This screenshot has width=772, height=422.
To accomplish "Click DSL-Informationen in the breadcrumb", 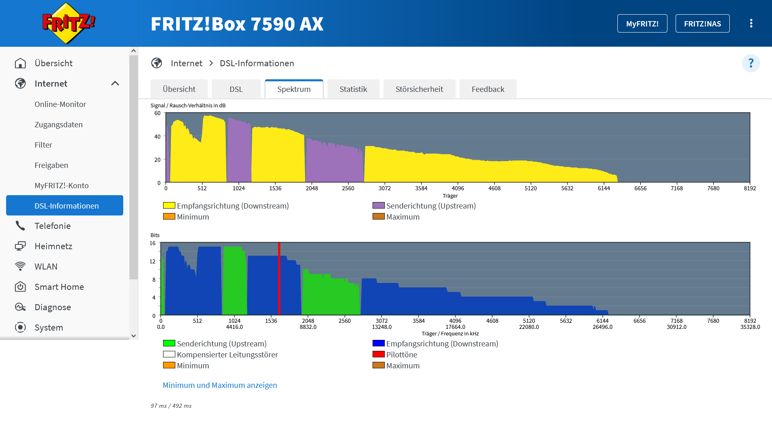I will (257, 63).
